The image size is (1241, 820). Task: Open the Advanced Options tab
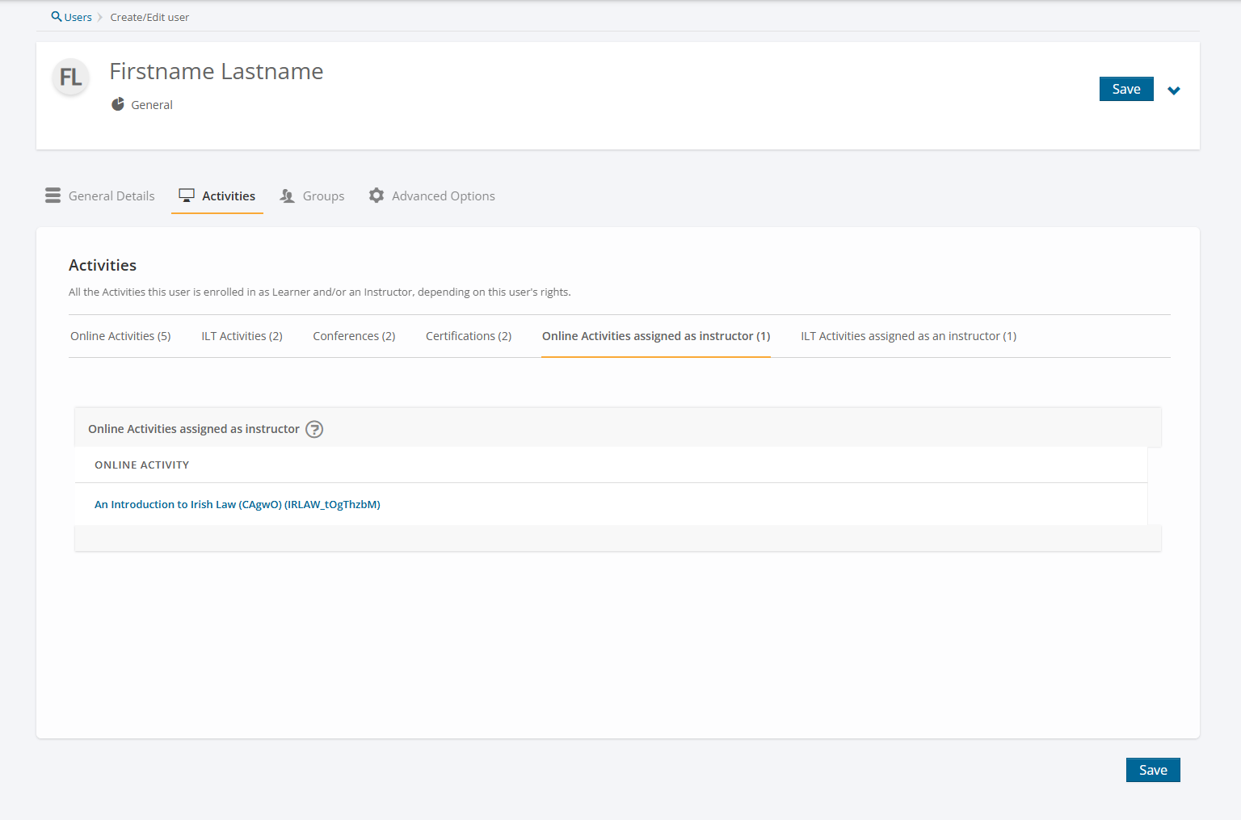pos(432,196)
